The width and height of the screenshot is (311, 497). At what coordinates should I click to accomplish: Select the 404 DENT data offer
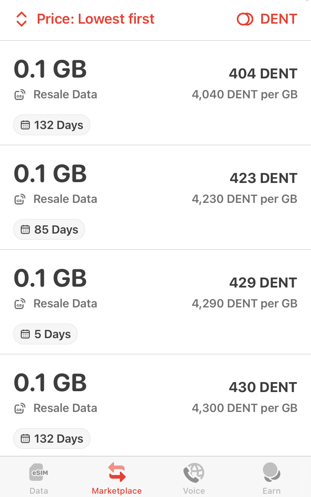(x=155, y=93)
